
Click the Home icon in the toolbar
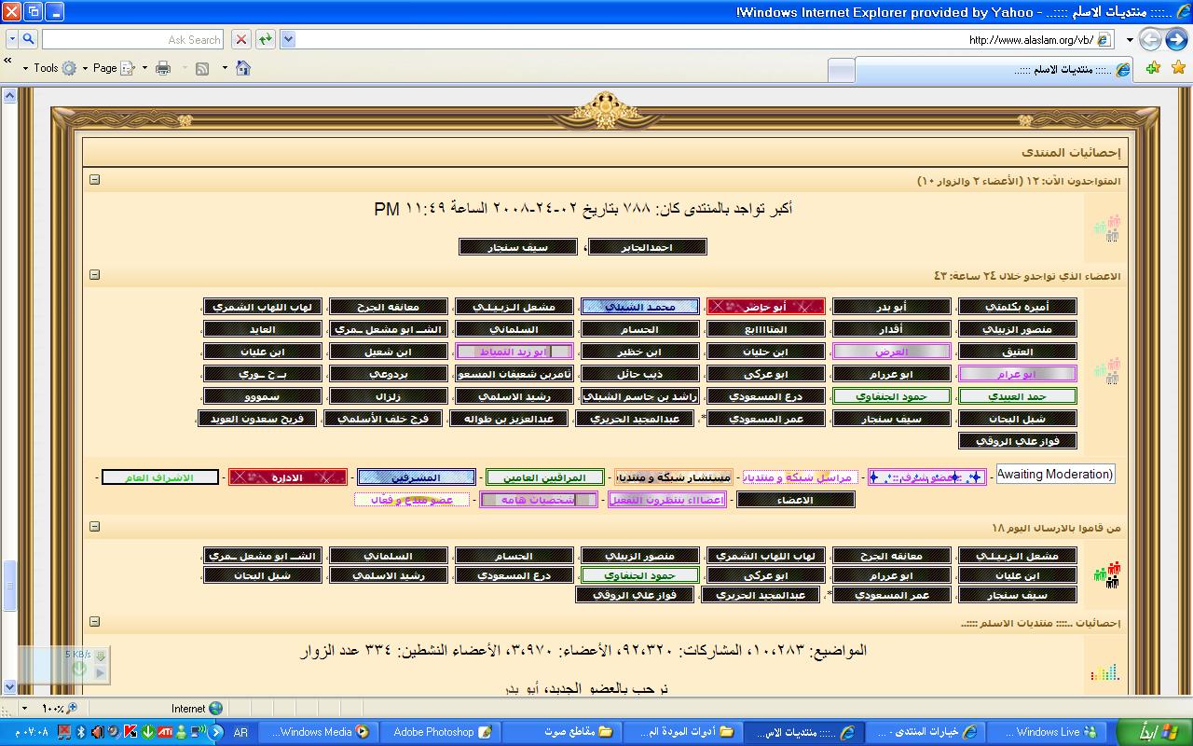pyautogui.click(x=243, y=68)
